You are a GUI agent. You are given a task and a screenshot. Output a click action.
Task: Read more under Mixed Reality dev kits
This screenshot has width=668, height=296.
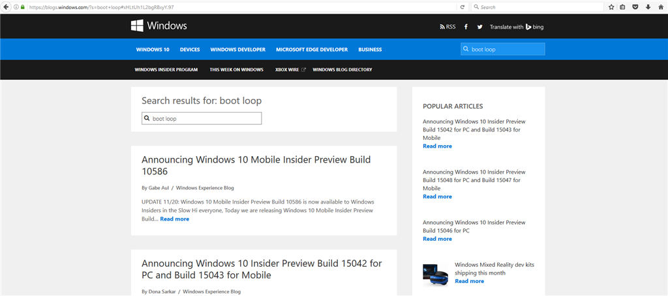(470, 281)
